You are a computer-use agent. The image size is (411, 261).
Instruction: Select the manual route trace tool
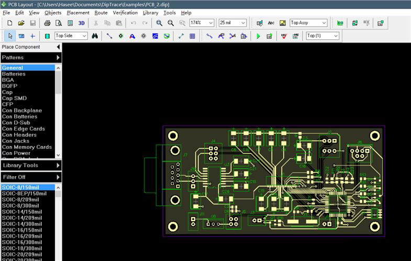tap(209, 36)
